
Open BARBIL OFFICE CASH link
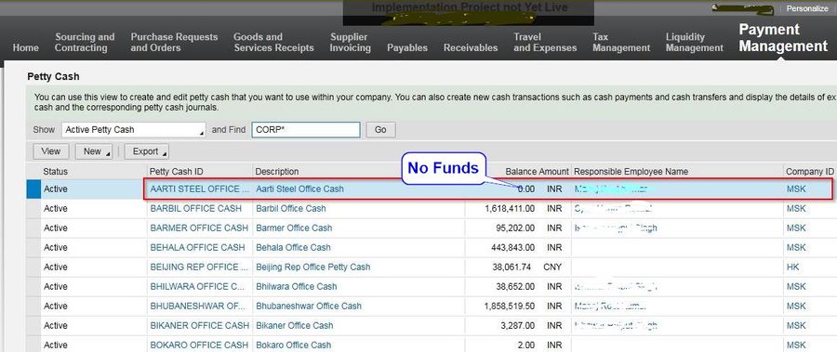[195, 209]
